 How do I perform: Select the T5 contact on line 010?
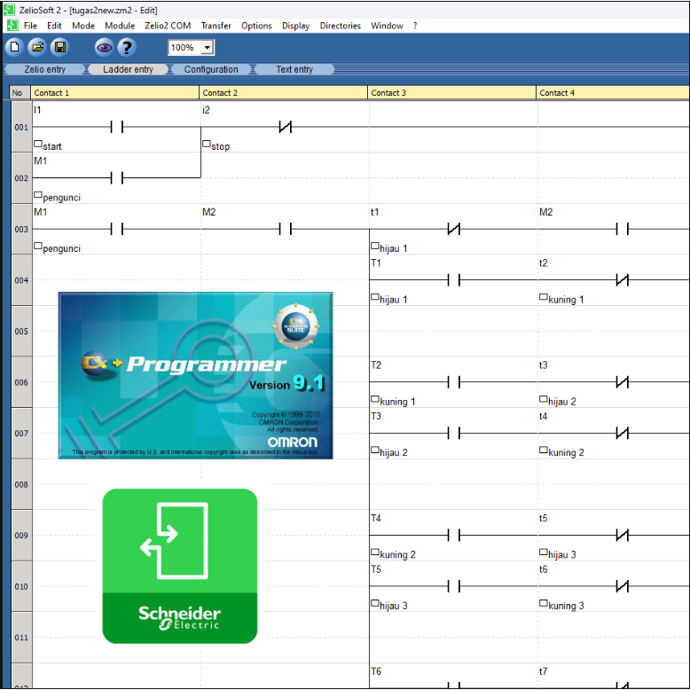454,586
